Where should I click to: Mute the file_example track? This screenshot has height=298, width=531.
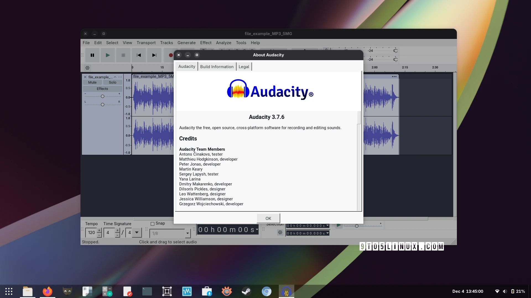coord(92,82)
